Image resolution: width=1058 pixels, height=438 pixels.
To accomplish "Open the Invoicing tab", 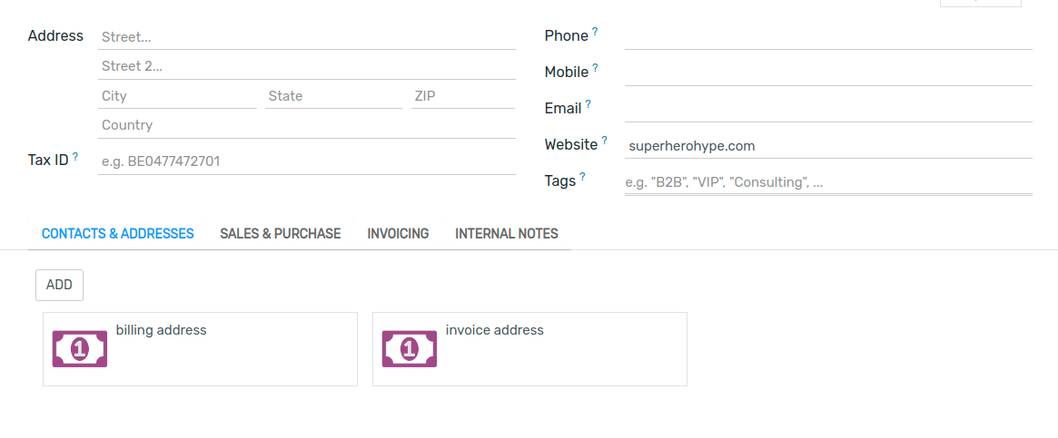I will point(398,234).
